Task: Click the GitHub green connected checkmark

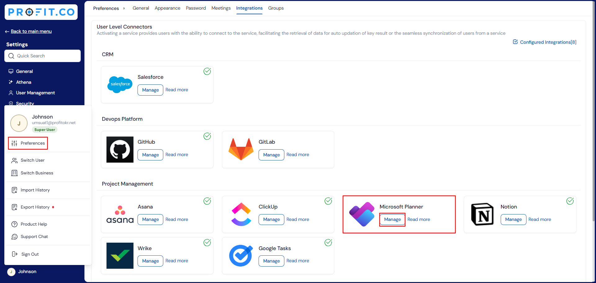Action: (x=207, y=136)
